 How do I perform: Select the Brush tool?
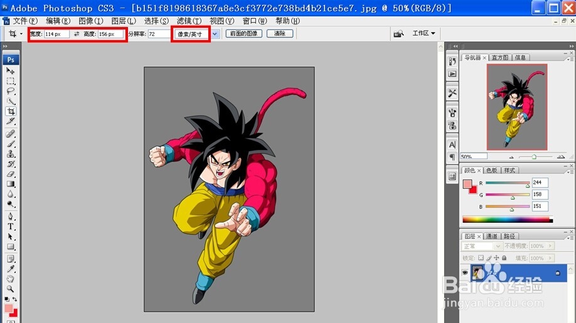click(x=10, y=144)
